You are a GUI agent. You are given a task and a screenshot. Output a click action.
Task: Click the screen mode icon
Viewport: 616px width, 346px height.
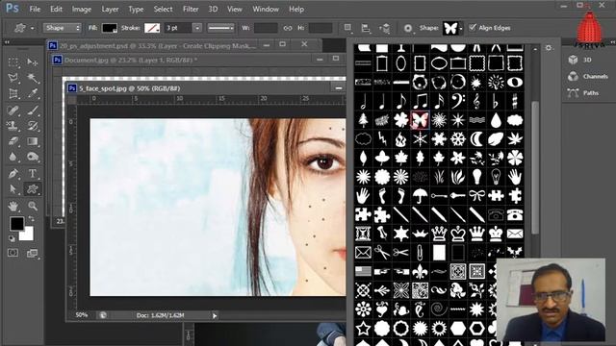pyautogui.click(x=32, y=253)
